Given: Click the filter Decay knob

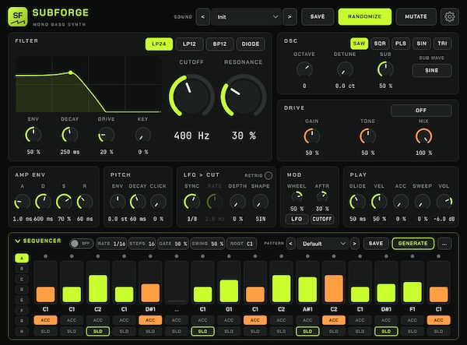Looking at the screenshot, I should [x=70, y=135].
